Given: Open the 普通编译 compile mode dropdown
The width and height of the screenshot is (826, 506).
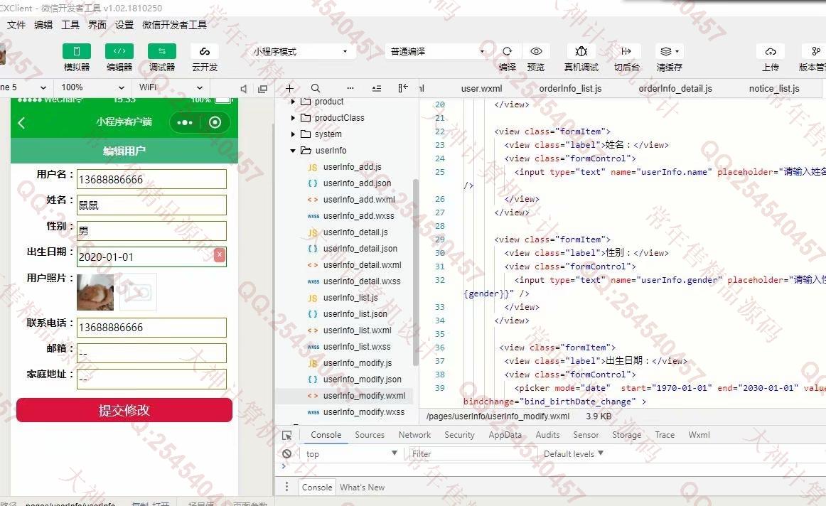Looking at the screenshot, I should tap(437, 51).
